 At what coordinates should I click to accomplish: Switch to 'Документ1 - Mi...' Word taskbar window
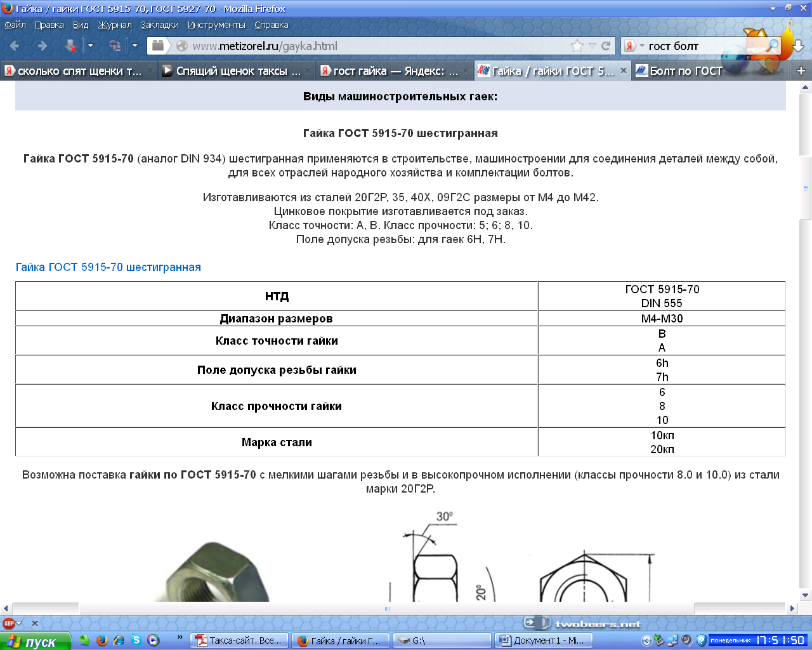tap(543, 640)
